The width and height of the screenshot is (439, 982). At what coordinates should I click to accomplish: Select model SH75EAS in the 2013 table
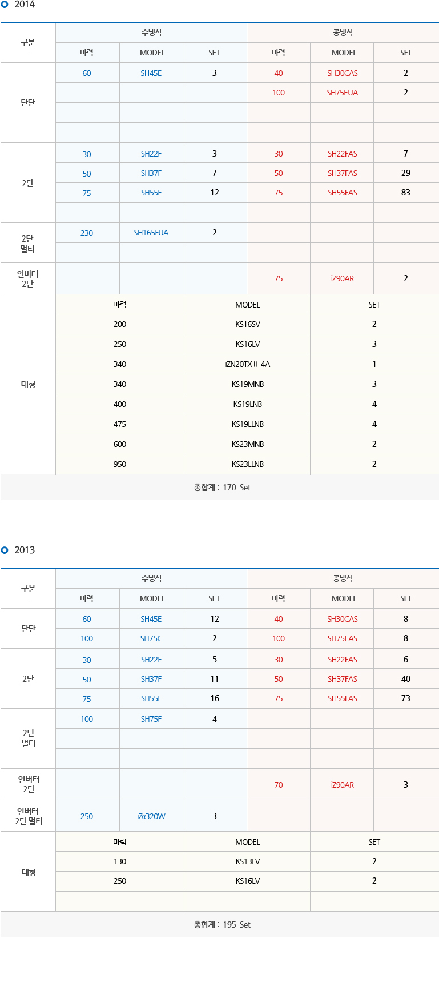click(x=343, y=638)
